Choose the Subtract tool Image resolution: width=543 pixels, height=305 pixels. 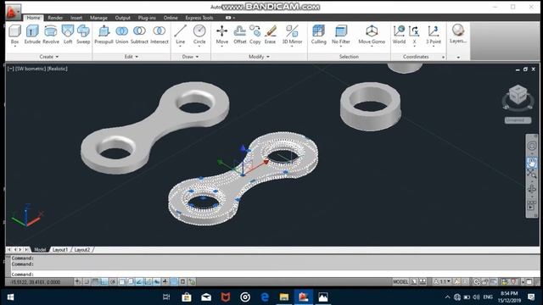[139, 34]
